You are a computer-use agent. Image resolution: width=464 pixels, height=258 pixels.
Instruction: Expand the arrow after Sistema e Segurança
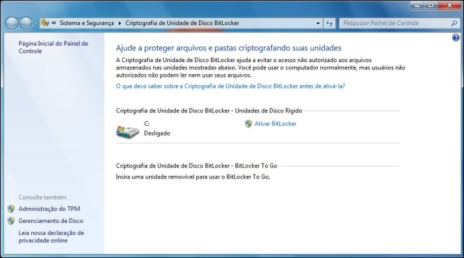[x=120, y=23]
